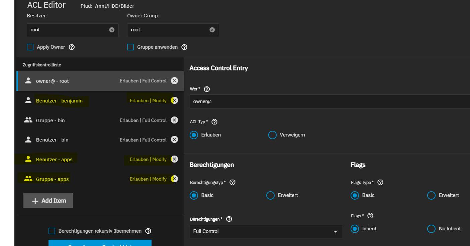Choose the No Inherit flags option
The width and height of the screenshot is (470, 246).
pyautogui.click(x=431, y=229)
